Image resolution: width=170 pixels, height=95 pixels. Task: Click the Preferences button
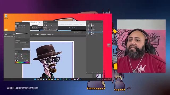tap(49, 34)
